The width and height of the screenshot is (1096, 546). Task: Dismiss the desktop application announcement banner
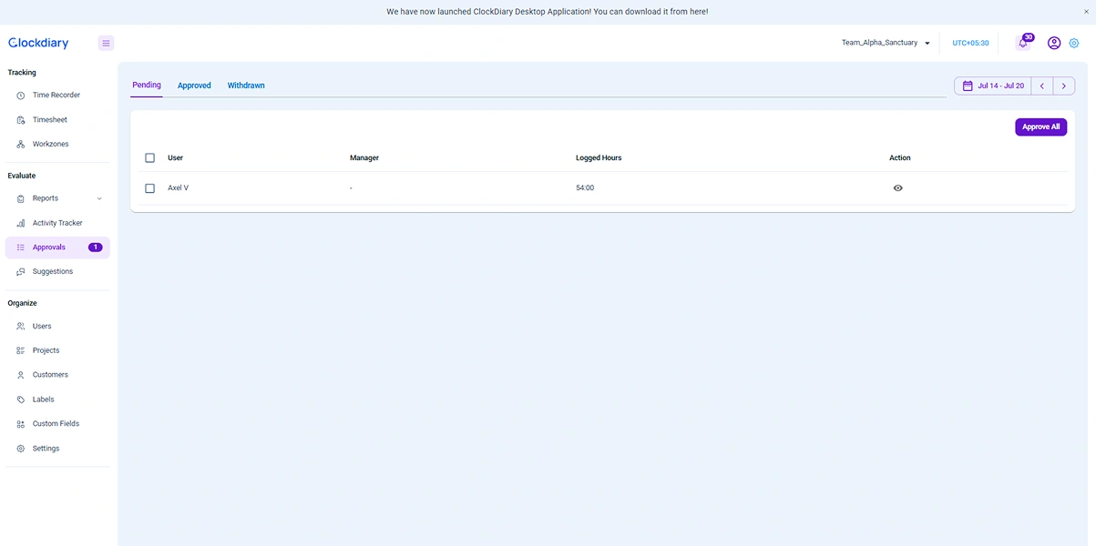point(1086,12)
